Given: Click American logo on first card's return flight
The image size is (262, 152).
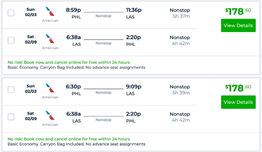Looking at the screenshot, I should [x=50, y=39].
